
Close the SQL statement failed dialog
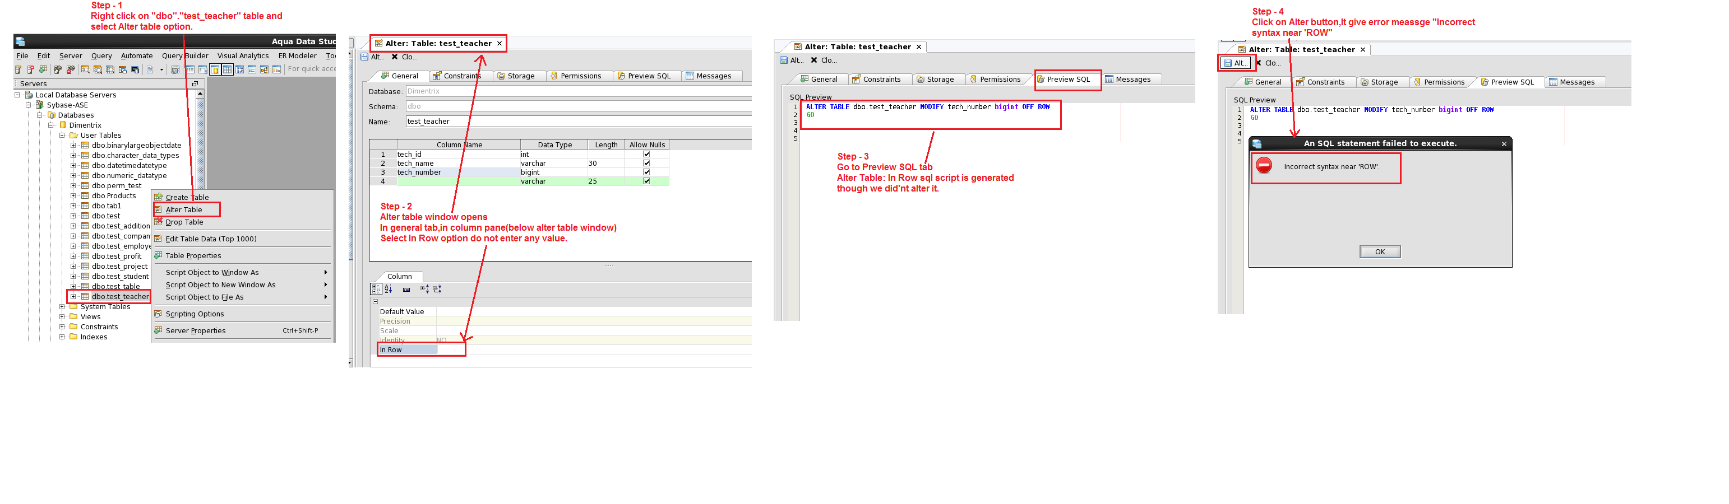tap(1504, 144)
